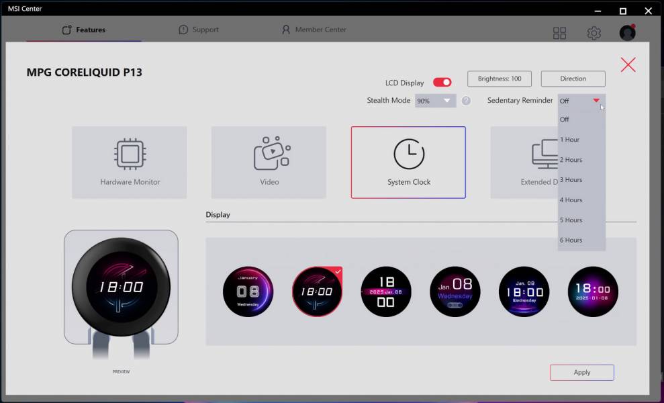This screenshot has width=664, height=403.
Task: Switch to the Support tab
Action: pos(199,30)
